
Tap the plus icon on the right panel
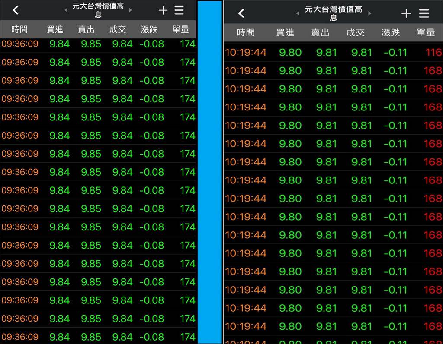click(406, 13)
